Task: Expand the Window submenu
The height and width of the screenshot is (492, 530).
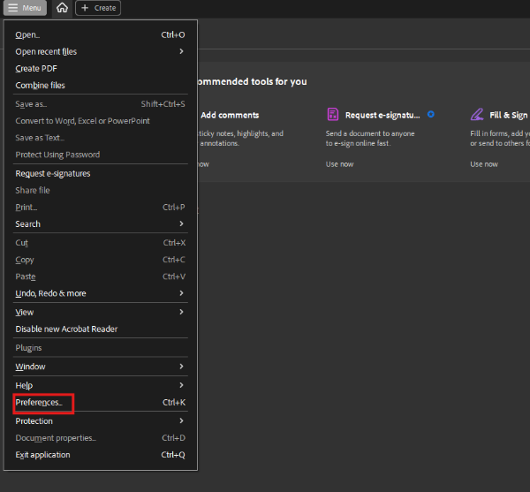Action: point(100,367)
